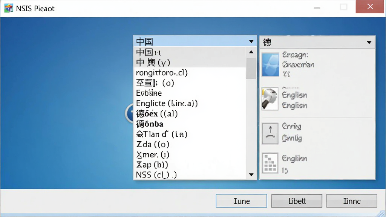Click the list scrollbar up arrow
This screenshot has height=217, width=386.
pos(251,52)
